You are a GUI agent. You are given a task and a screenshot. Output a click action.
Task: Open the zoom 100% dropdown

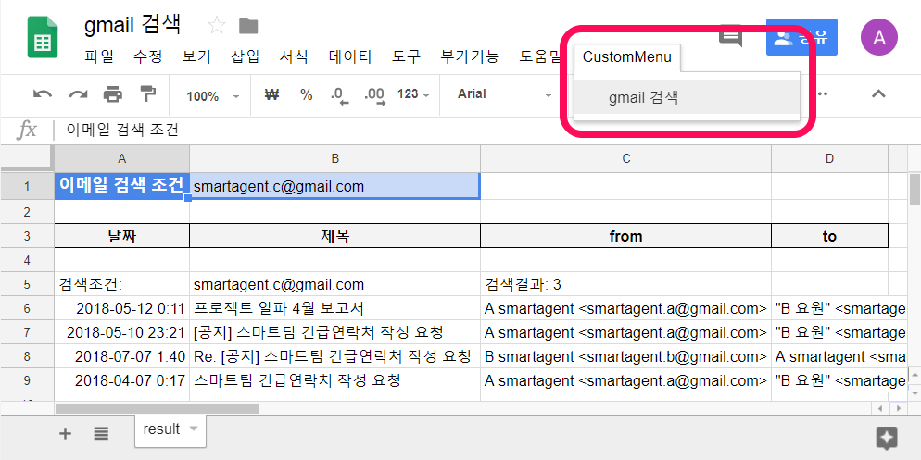click(212, 95)
